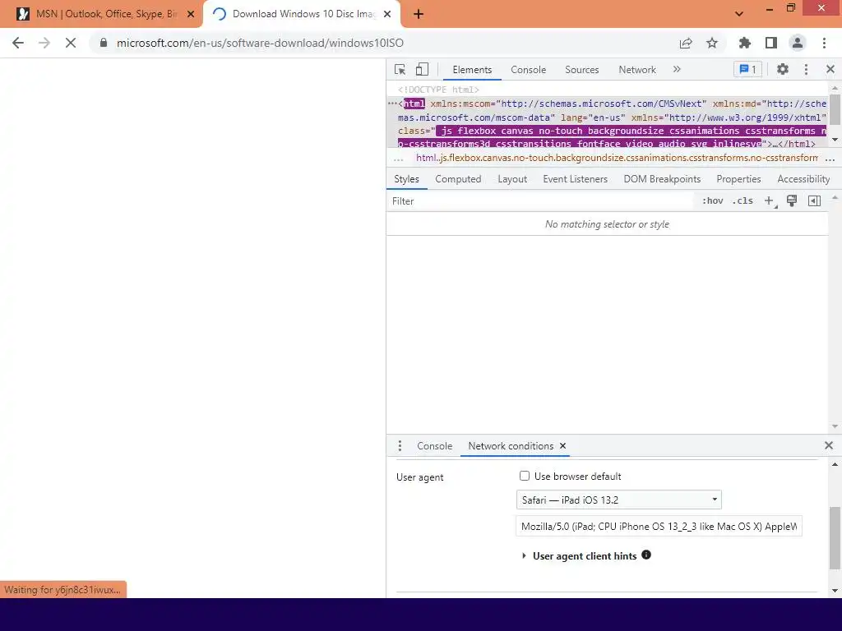Viewport: 842px width, 631px height.
Task: Share this page icon
Action: coord(686,43)
